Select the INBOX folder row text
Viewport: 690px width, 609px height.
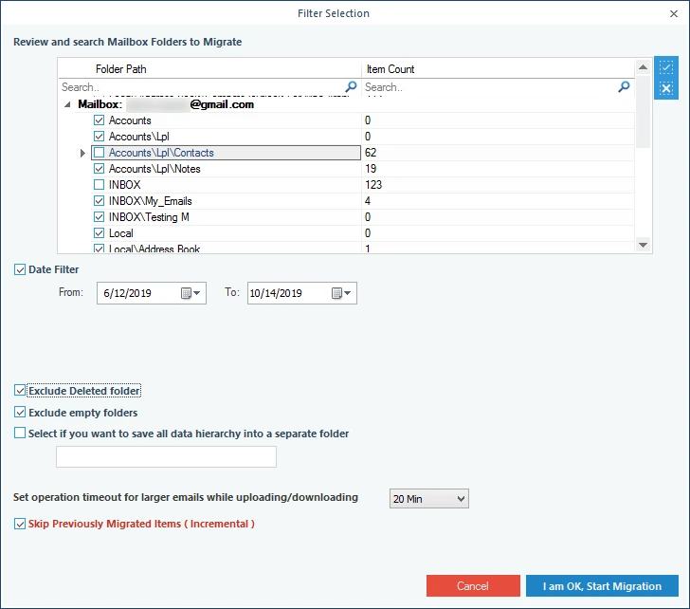pos(125,185)
